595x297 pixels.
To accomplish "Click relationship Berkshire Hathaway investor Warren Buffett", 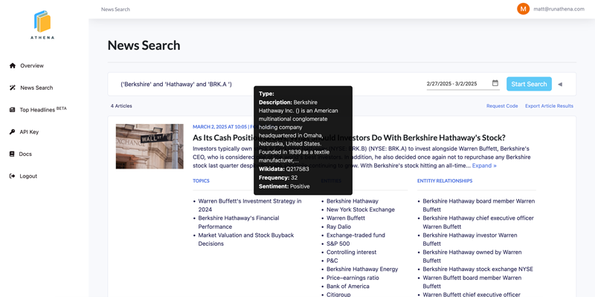I will 470,239.
